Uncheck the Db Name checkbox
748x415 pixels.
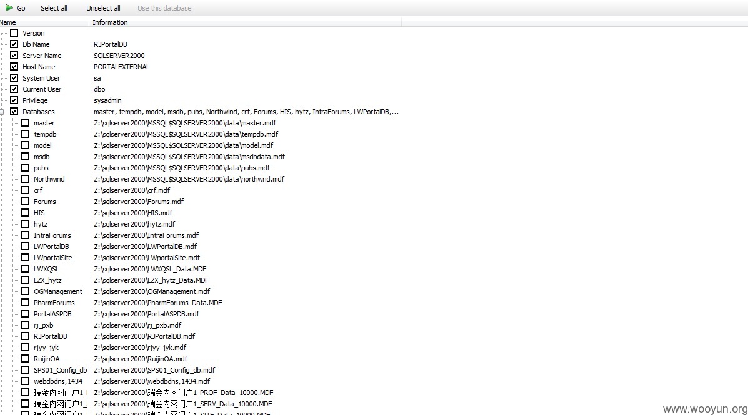pos(14,44)
